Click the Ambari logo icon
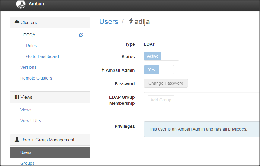The image size is (260, 166). [x=21, y=4]
